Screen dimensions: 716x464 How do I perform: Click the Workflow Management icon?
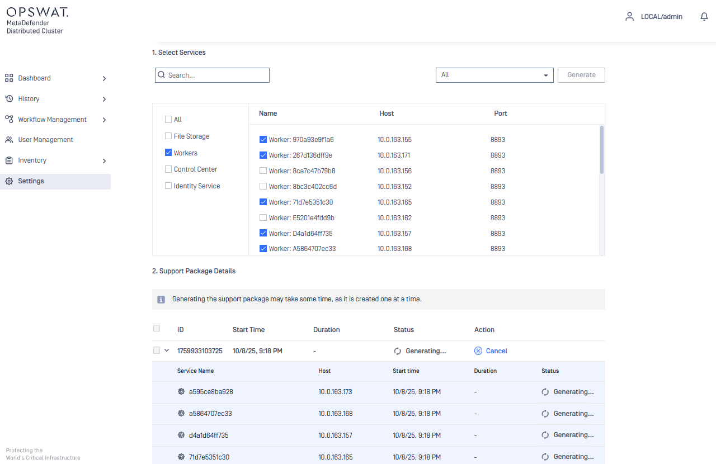[9, 120]
